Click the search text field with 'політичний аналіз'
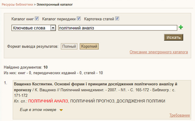 tap(118, 28)
